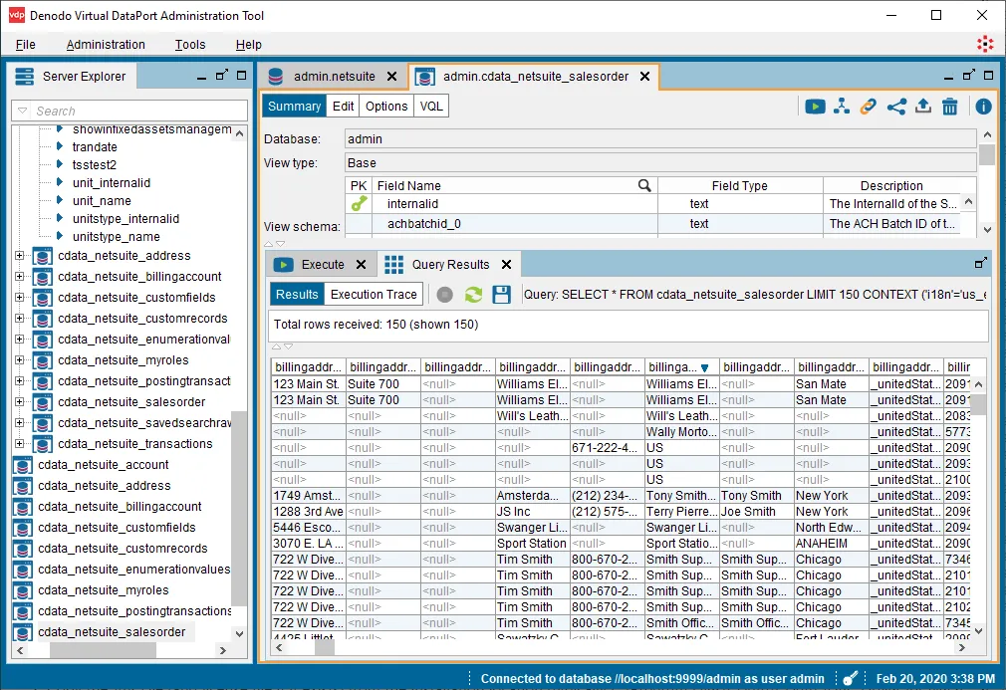Open the associations link icon
Image resolution: width=1006 pixels, height=690 pixels.
tap(870, 106)
